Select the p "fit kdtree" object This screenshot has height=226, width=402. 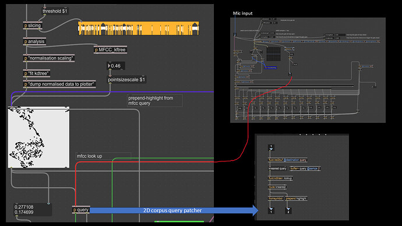[x=36, y=73]
